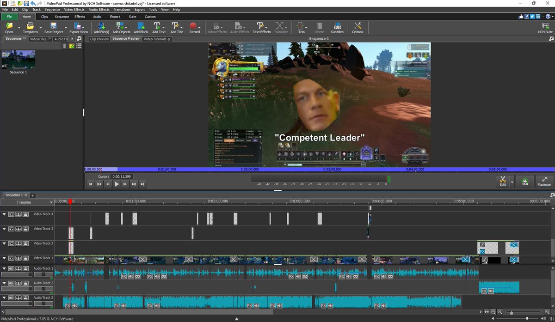Toggle lock on Audio Track 1
The image size is (555, 322).
25,268
